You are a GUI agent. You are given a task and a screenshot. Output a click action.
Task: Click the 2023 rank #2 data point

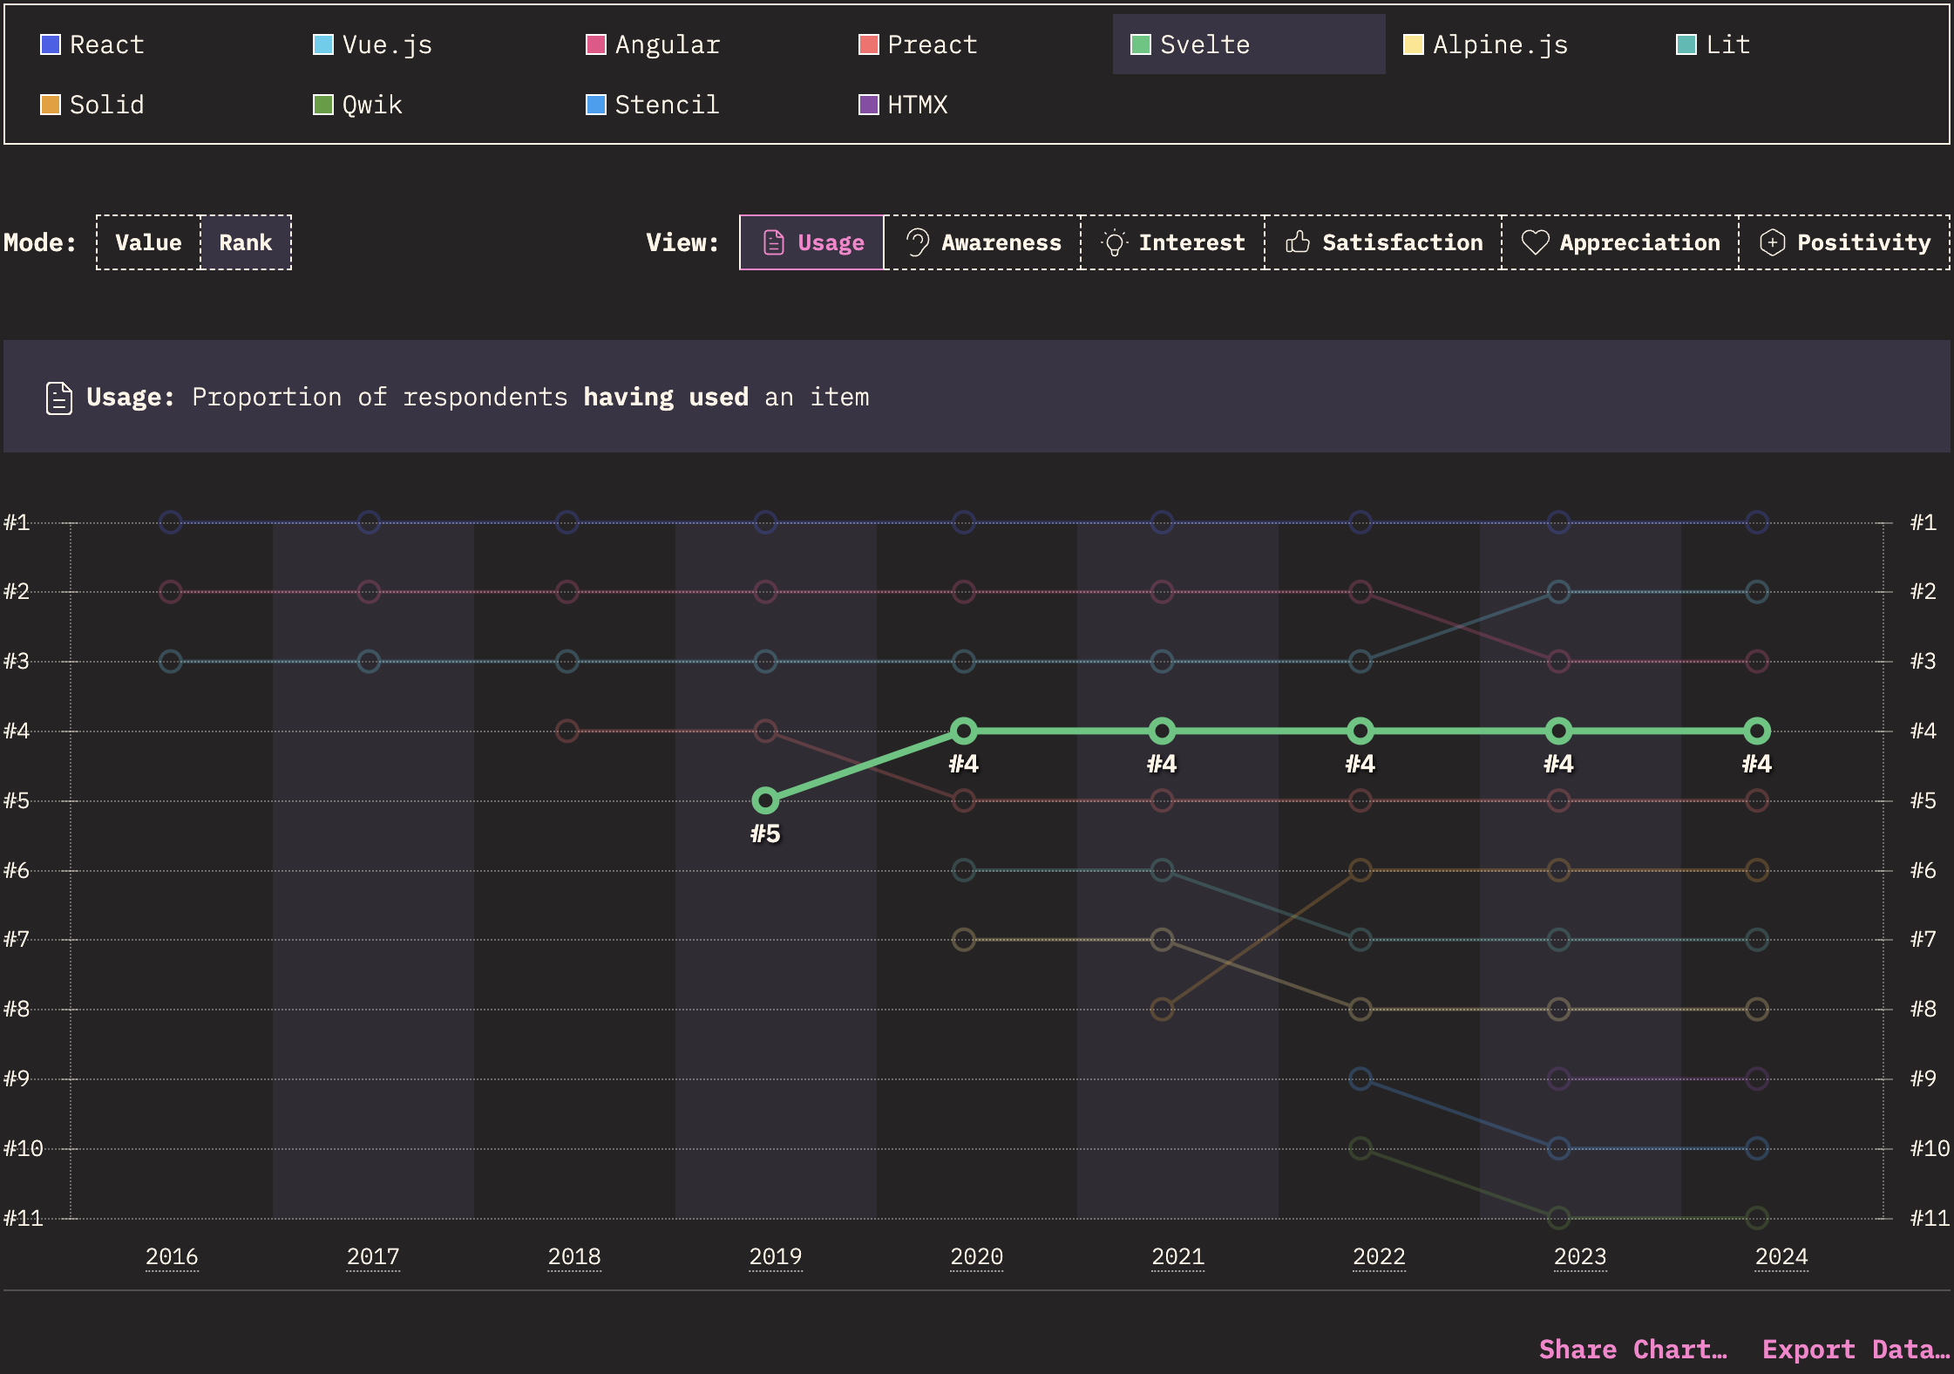1559,592
